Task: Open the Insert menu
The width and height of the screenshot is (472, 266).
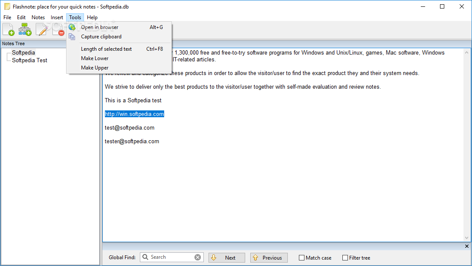Action: coord(57,17)
